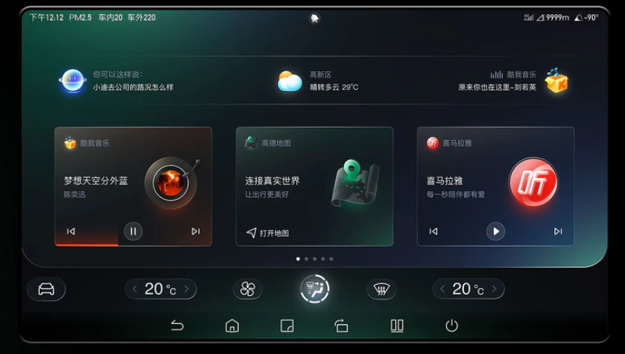This screenshot has height=354, width=625.
Task: Raise right zone temperature chevron
Action: pyautogui.click(x=494, y=289)
